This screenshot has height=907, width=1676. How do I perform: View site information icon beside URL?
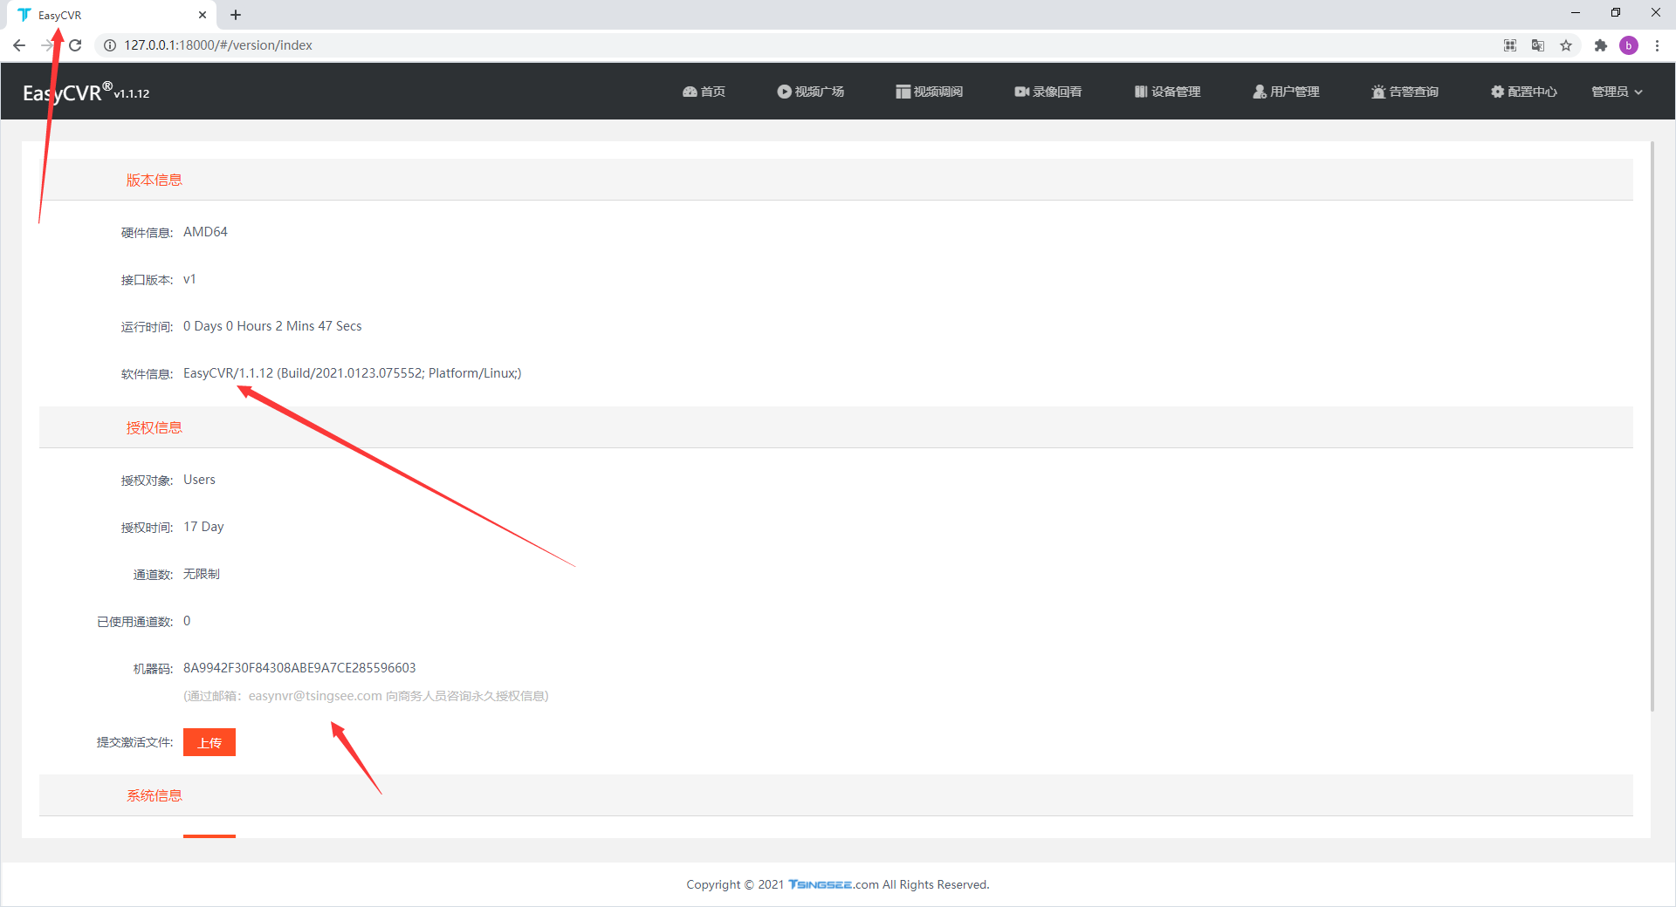coord(110,45)
